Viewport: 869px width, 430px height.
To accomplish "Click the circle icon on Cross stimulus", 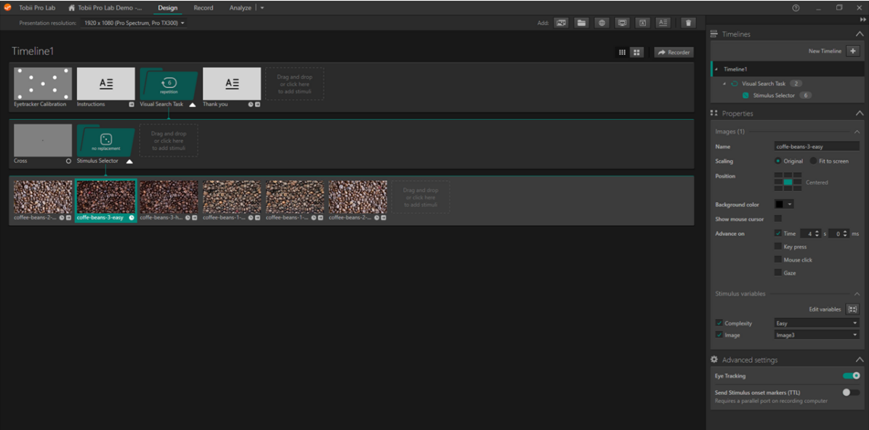I will [69, 161].
